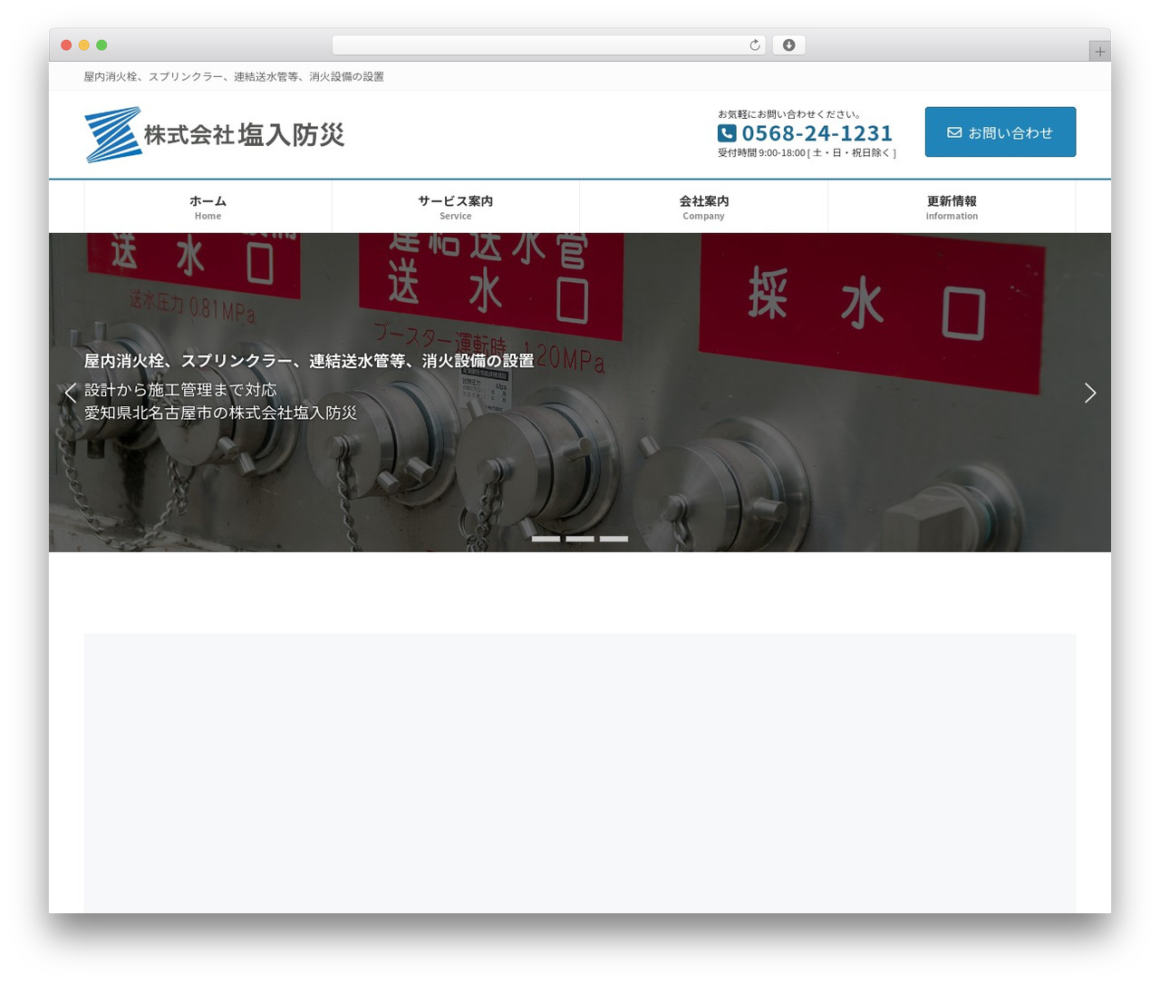1160x983 pixels.
Task: Click the 愛知県北名古屋市の株式会社塩入防災 slide text
Action: [220, 413]
